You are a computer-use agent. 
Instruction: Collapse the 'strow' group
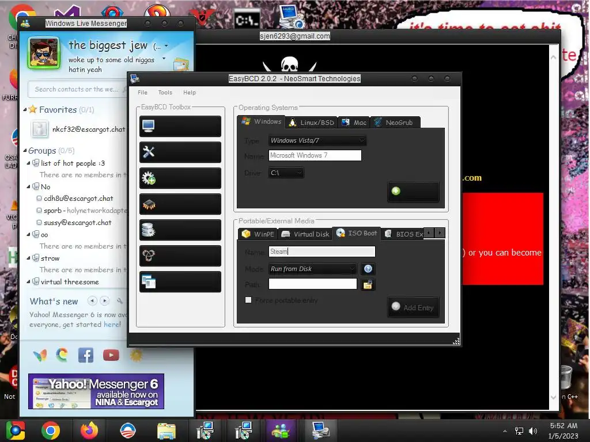coord(29,258)
